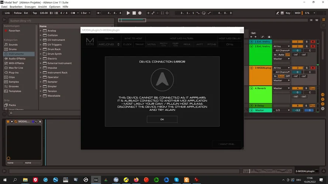Toggle the Ext sync button
Screen dimensions: 328x184
26,13
